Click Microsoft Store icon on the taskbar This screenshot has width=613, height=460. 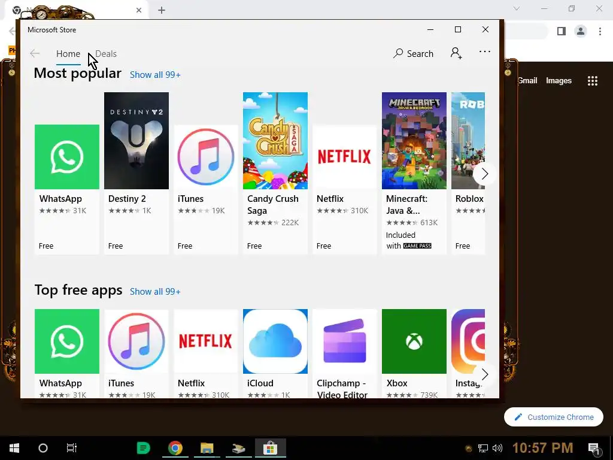coord(270,448)
